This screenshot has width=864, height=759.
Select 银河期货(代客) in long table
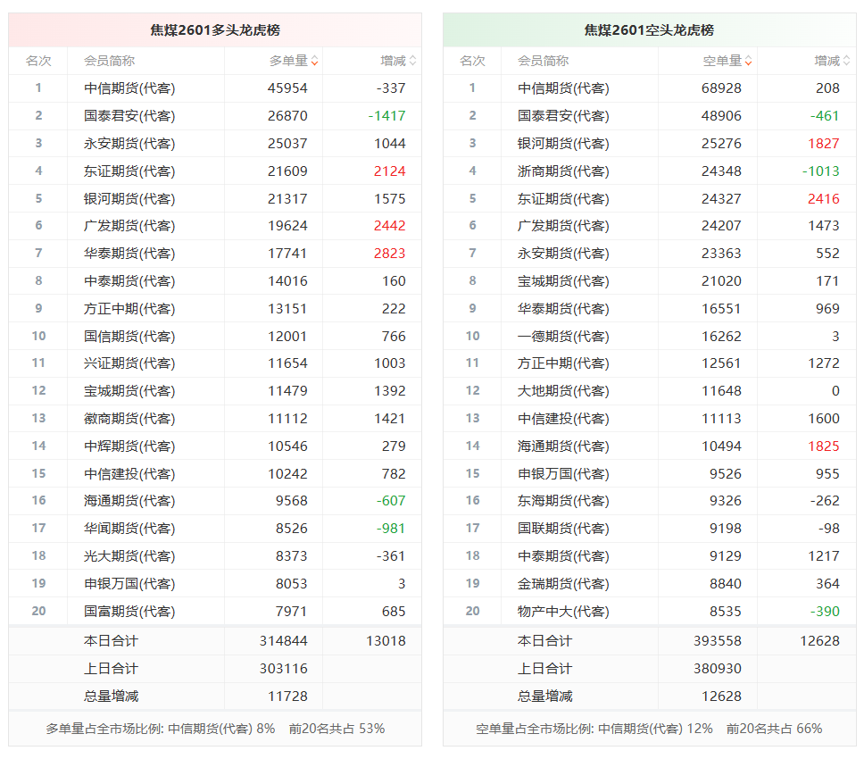(129, 198)
